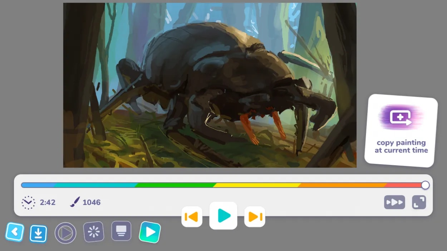Click the fast-forward speed button
447x251 pixels.
pyautogui.click(x=394, y=202)
